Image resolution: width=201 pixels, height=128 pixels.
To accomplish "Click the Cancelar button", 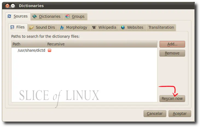I will (x=155, y=114).
